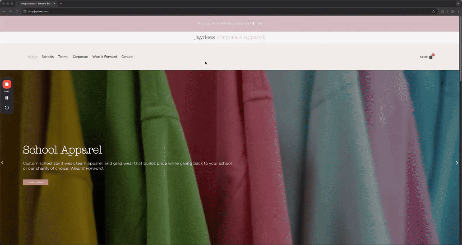Open the browser profile avatar icon
Image resolution: width=462 pixels, height=245 pixels.
tap(452, 11)
